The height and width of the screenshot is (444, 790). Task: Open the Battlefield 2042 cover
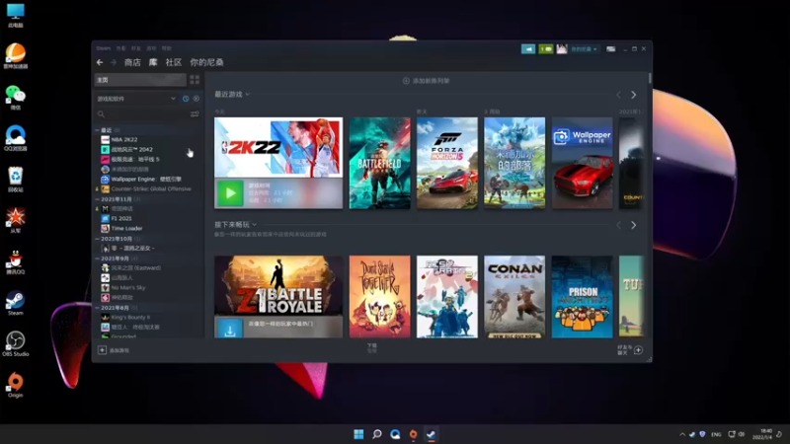tap(380, 163)
